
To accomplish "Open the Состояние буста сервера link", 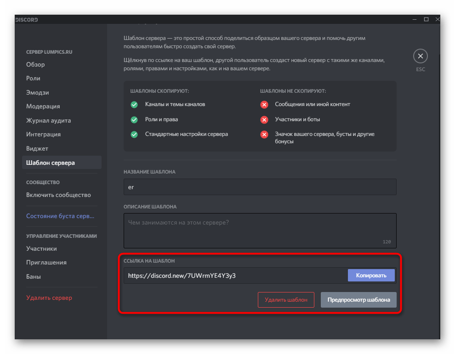I will [x=60, y=216].
